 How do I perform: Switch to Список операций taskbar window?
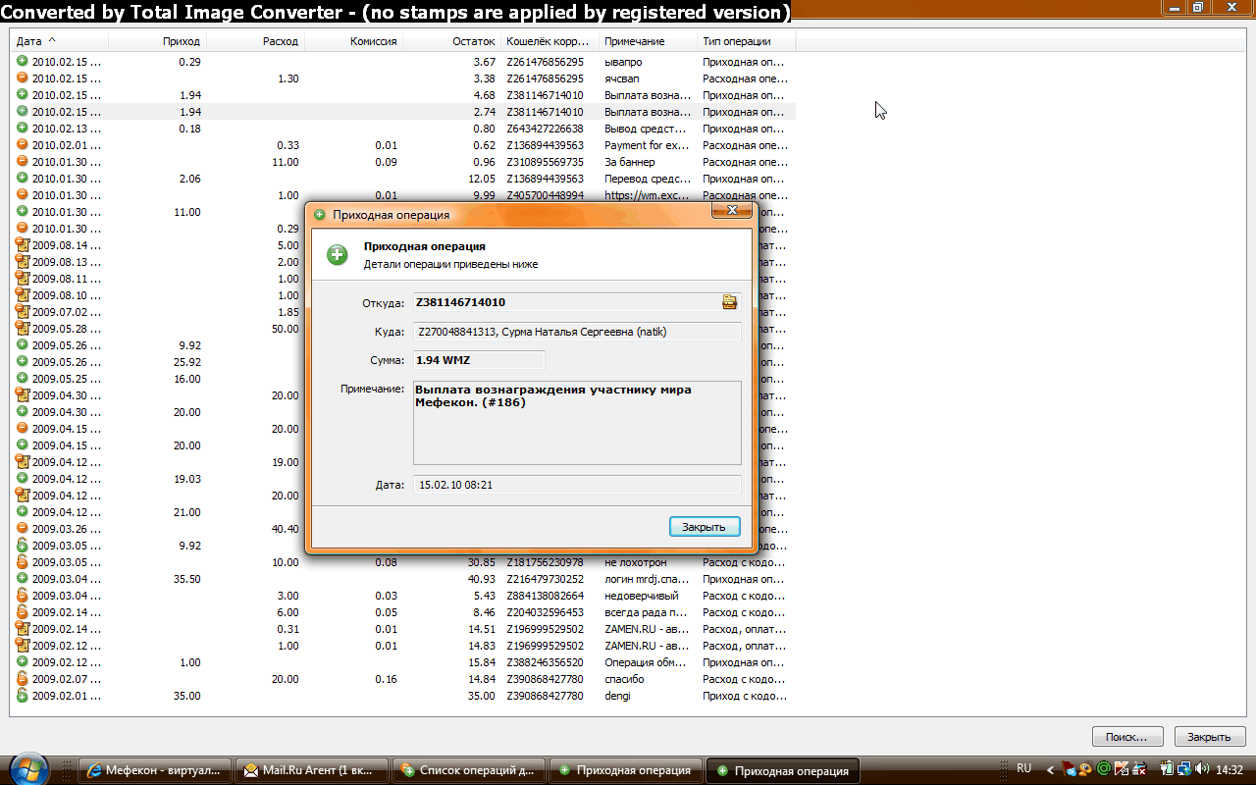[x=469, y=770]
